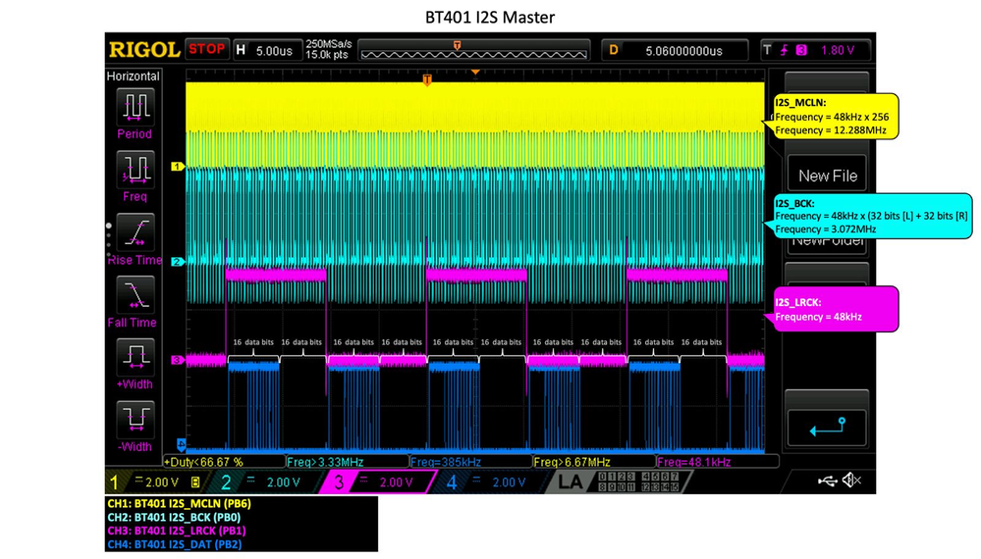Click the Freq=385kHz measurement result
981x559 pixels.
pyautogui.click(x=471, y=462)
